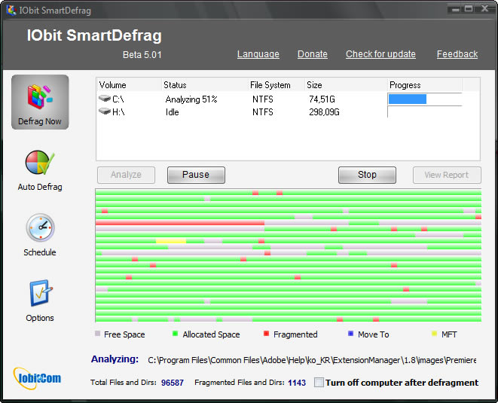Click the Analyzing 51% status cell
Viewport: 498px width, 403px height.
tap(191, 99)
